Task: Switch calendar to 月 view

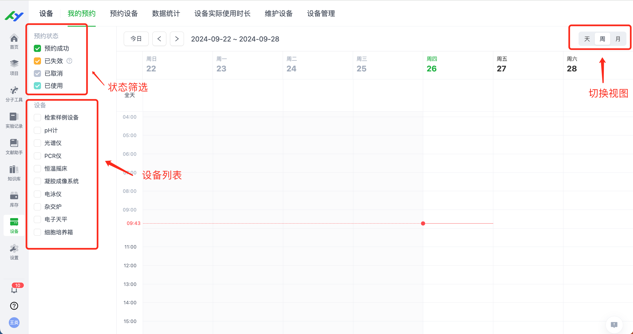Action: coord(618,38)
